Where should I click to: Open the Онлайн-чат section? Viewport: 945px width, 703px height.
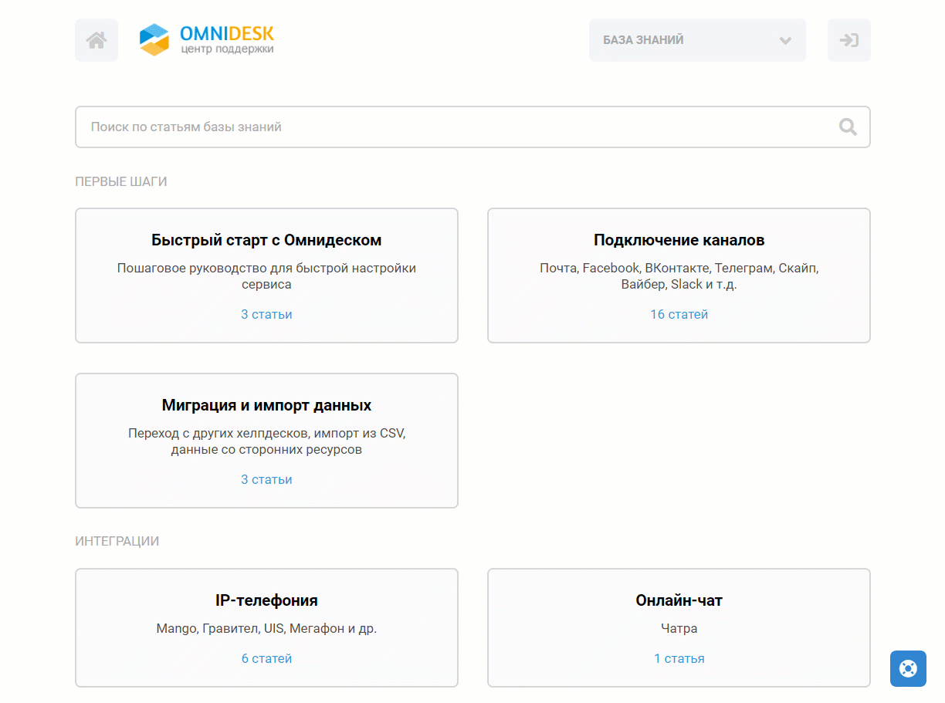[x=679, y=600]
